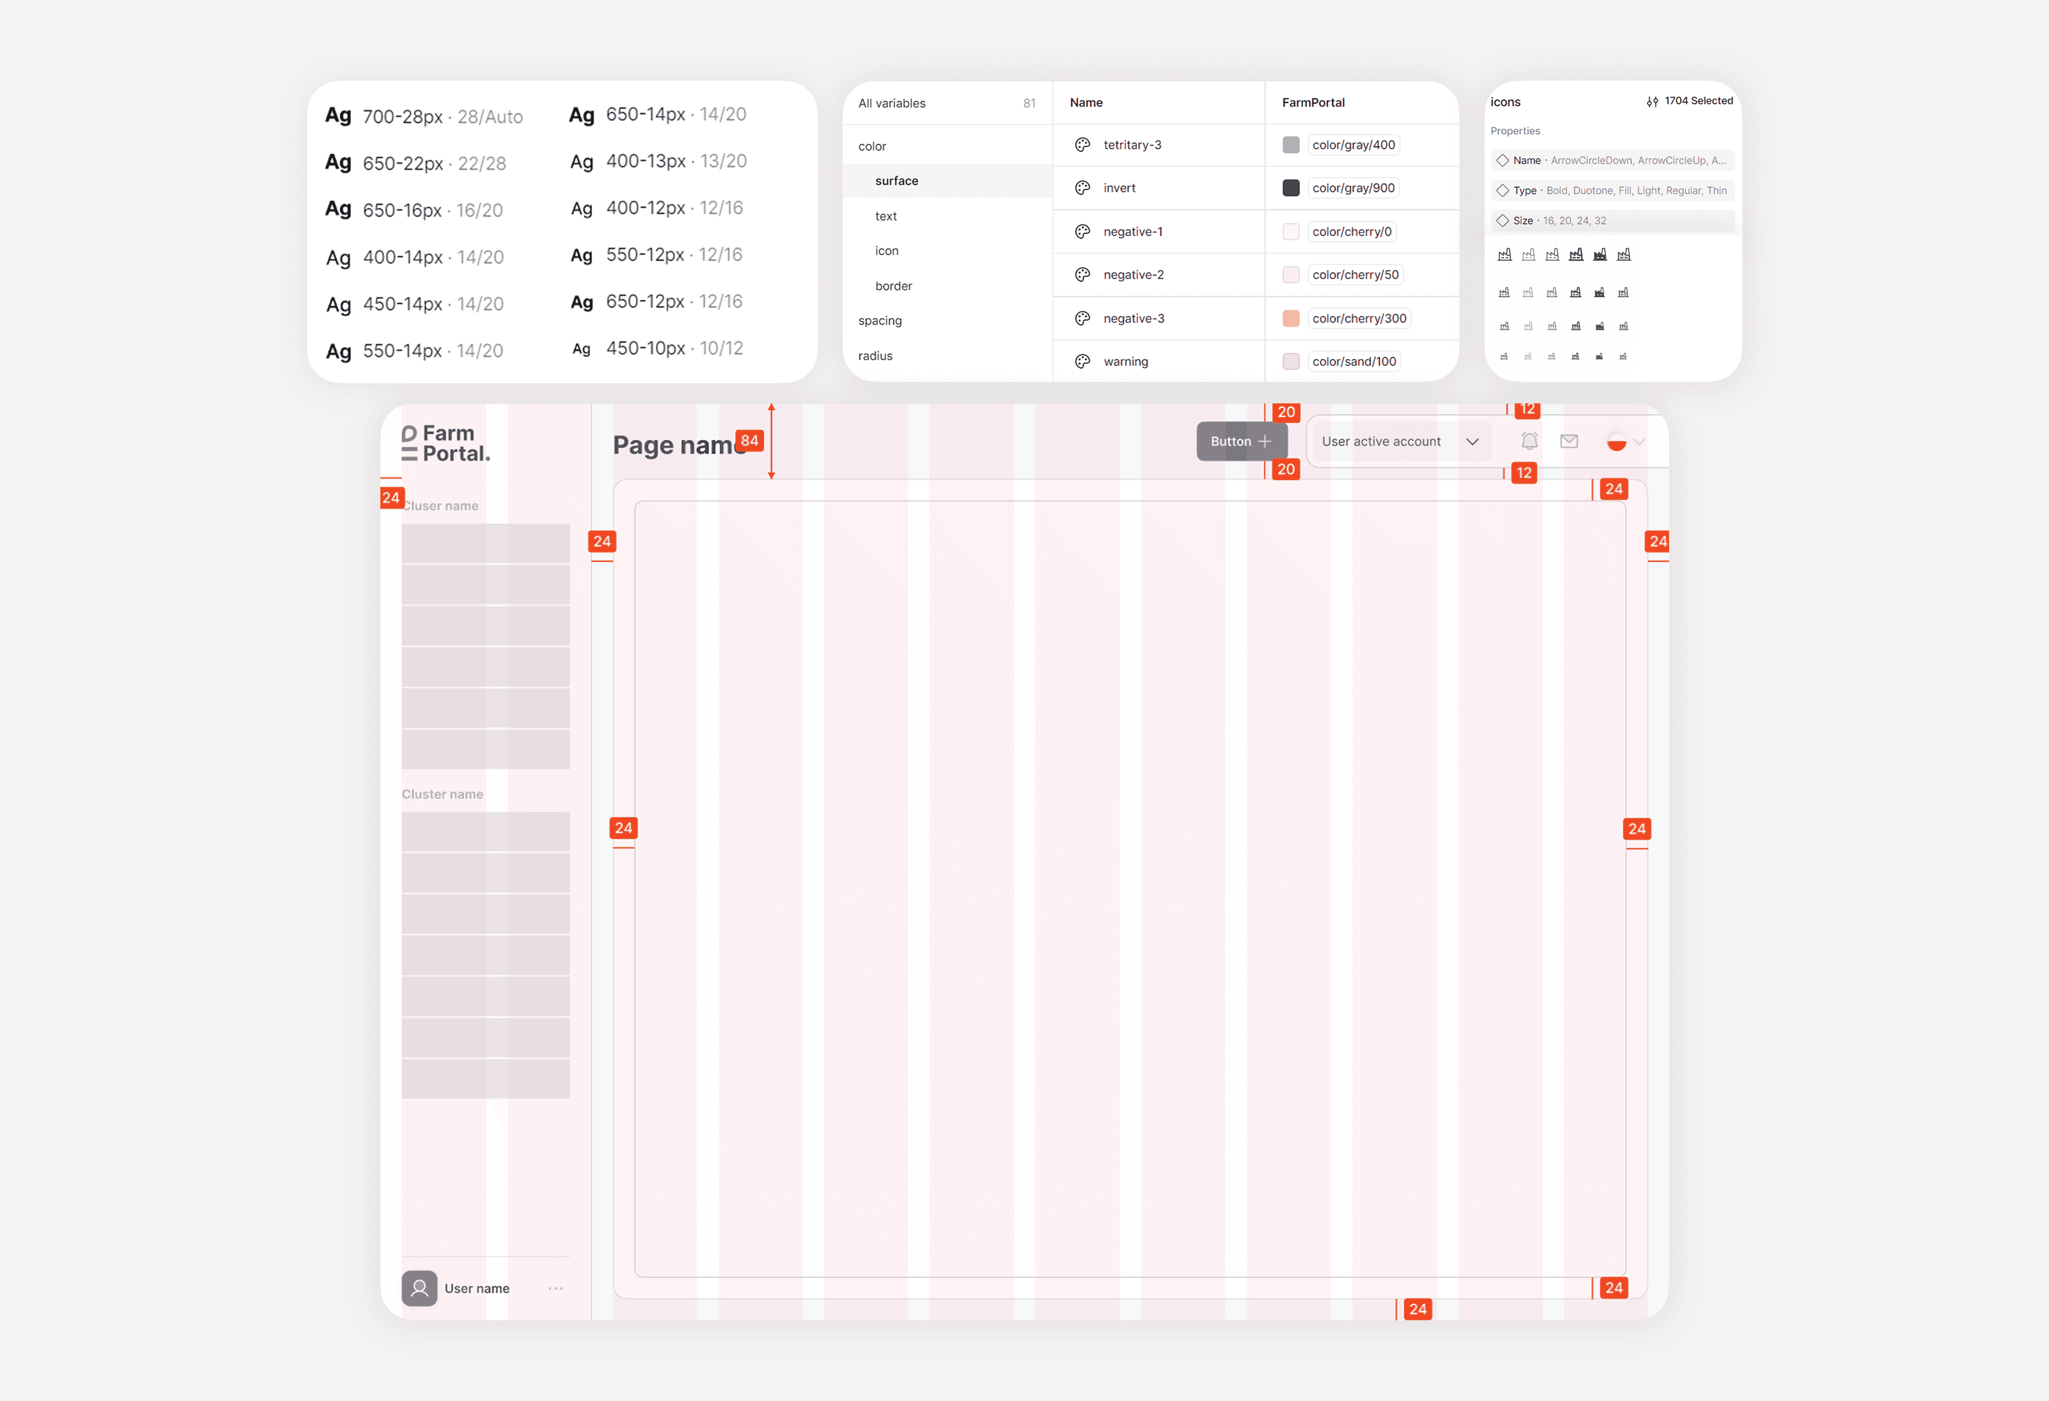Click the notification bell icon
The image size is (2049, 1401).
pyautogui.click(x=1530, y=441)
